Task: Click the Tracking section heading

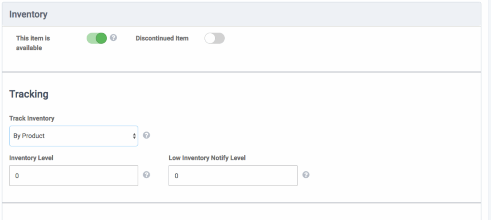Action: coord(29,94)
